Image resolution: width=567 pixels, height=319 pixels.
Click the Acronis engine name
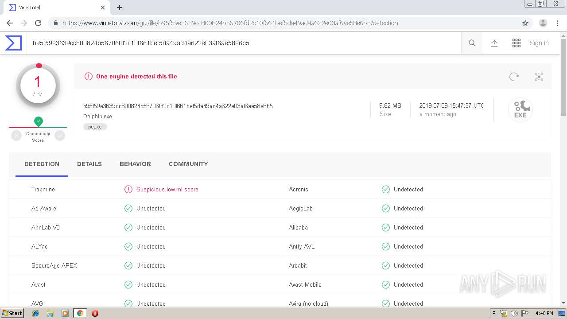pos(299,189)
